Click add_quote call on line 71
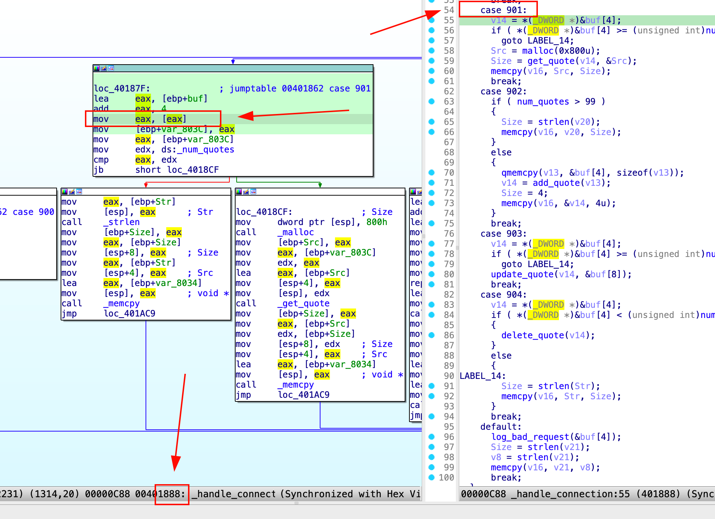This screenshot has height=519, width=715. tap(556, 183)
